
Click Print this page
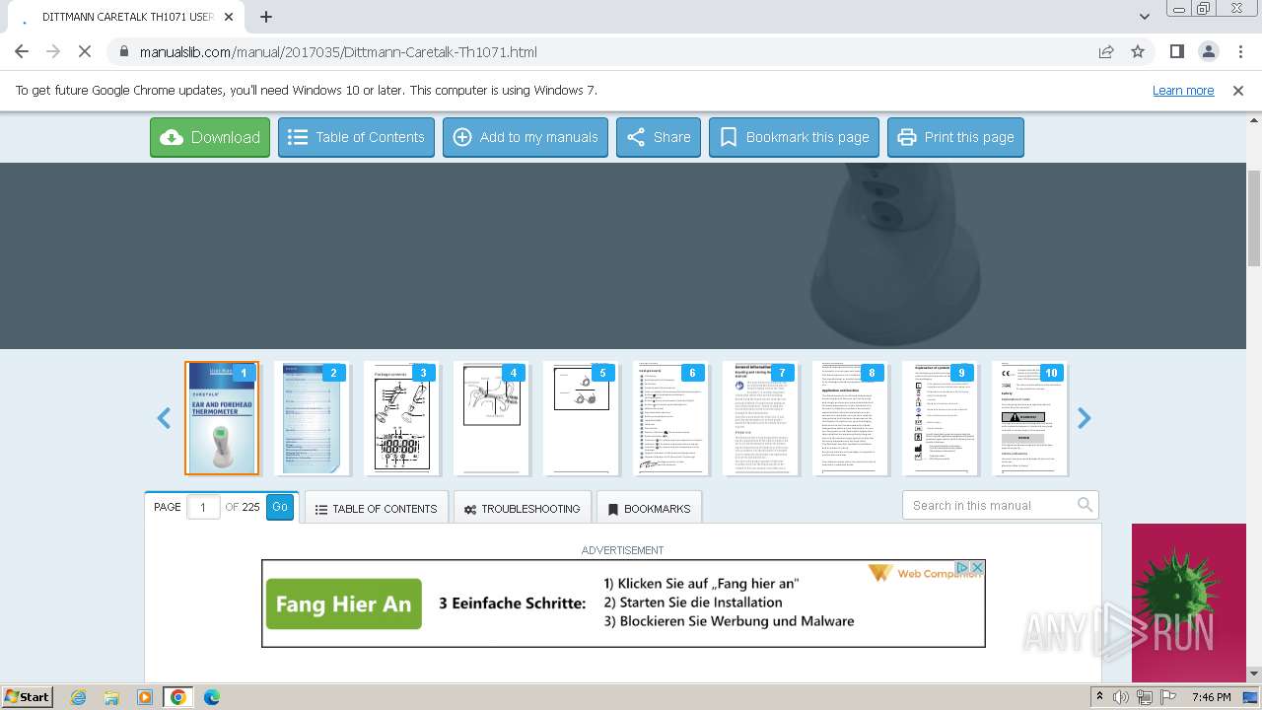click(x=955, y=137)
